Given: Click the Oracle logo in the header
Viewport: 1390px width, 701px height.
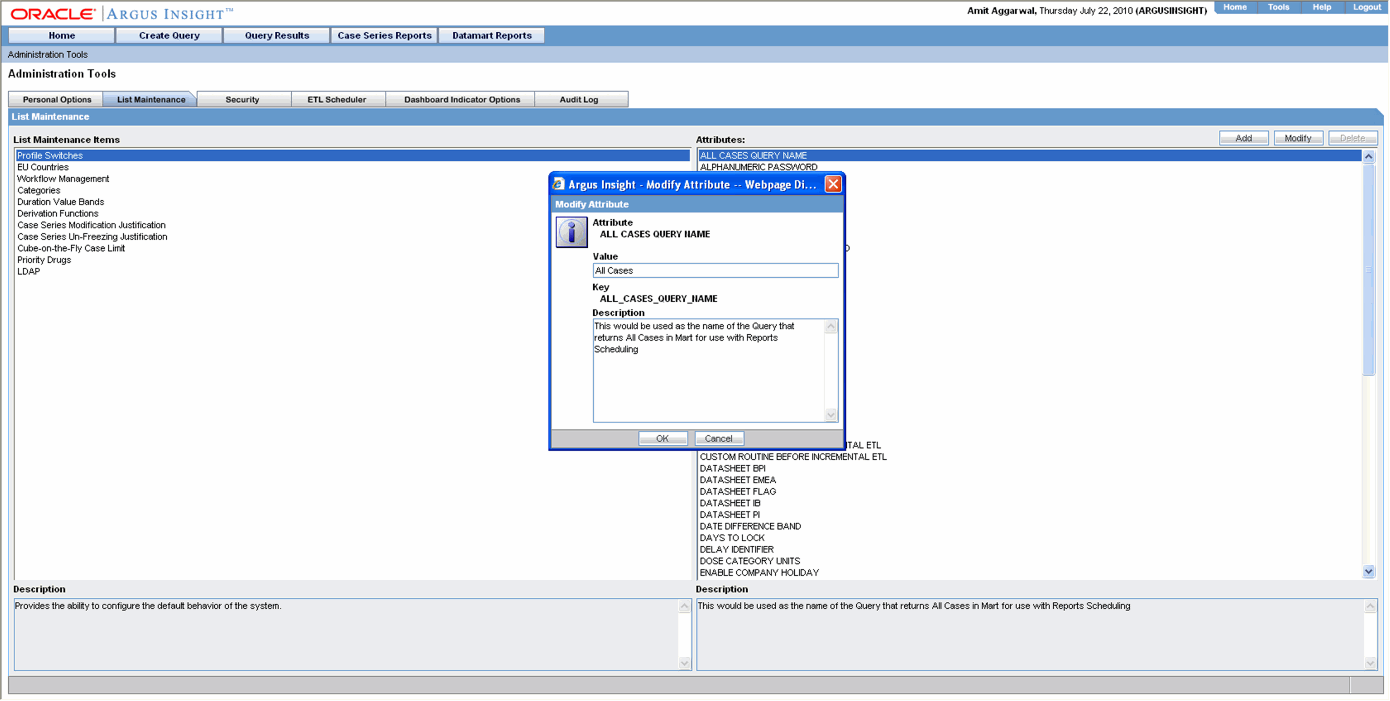Looking at the screenshot, I should (53, 14).
